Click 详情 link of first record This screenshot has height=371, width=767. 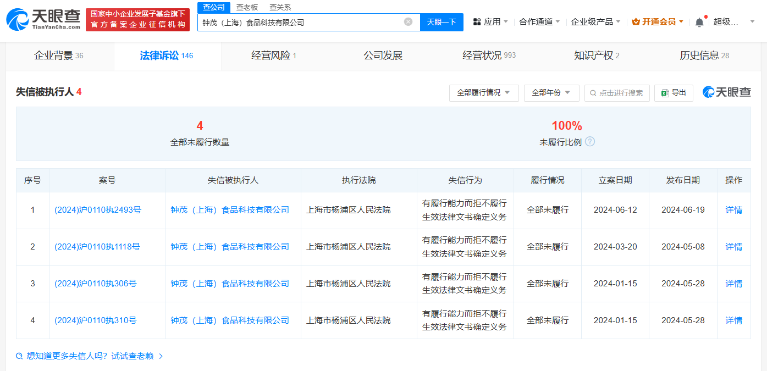733,209
